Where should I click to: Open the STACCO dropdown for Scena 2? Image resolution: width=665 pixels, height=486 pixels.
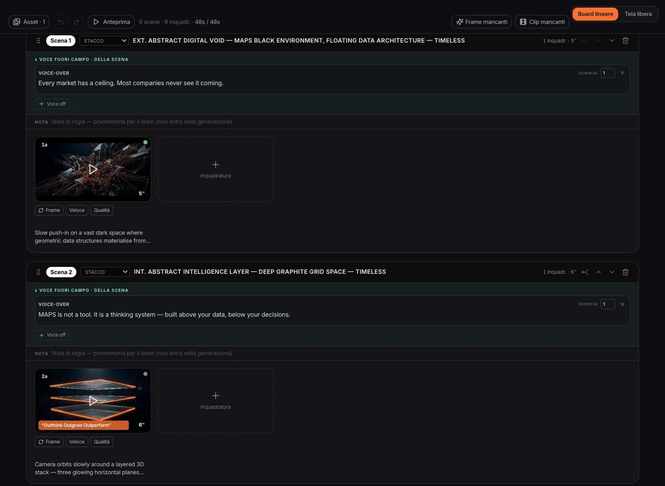coord(105,272)
